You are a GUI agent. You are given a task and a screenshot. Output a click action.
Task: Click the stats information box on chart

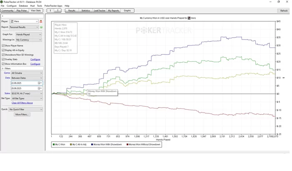pos(65,38)
